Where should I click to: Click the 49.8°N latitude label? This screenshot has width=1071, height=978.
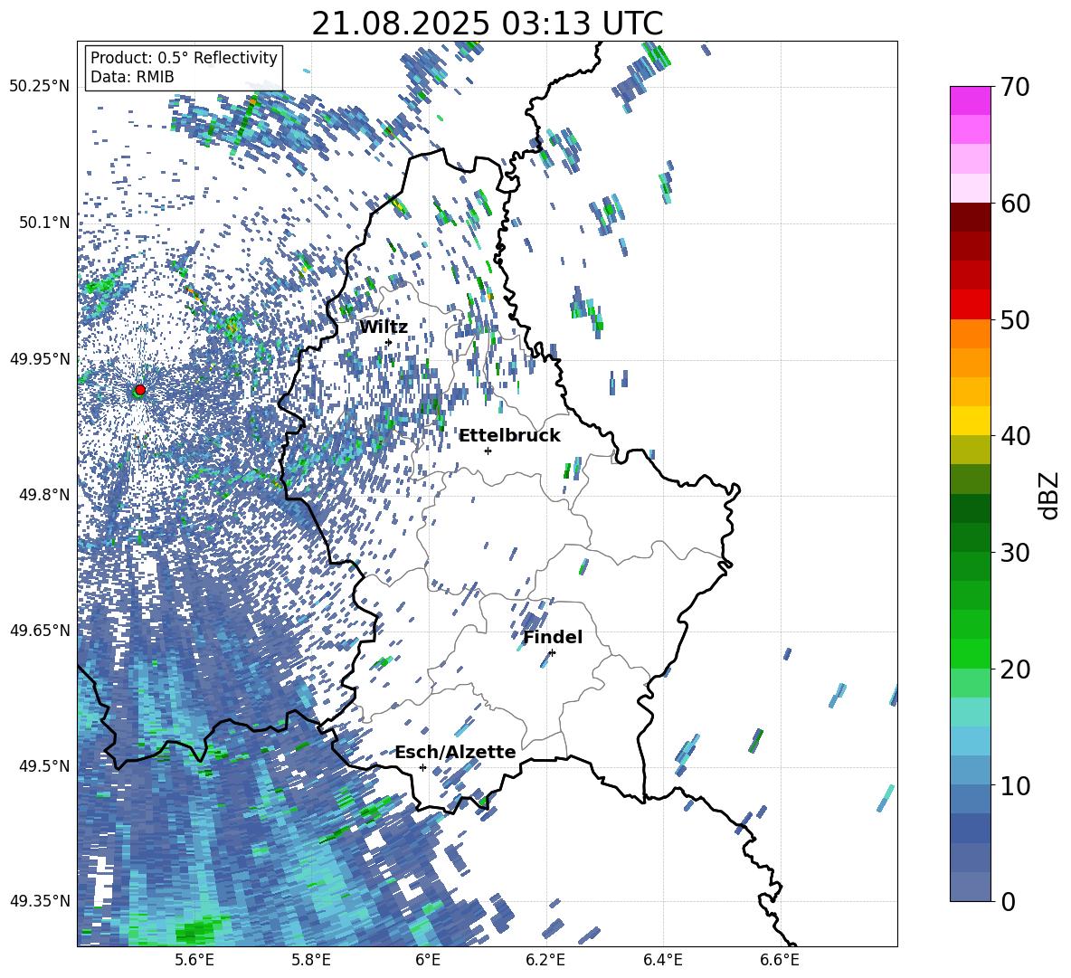[x=45, y=495]
